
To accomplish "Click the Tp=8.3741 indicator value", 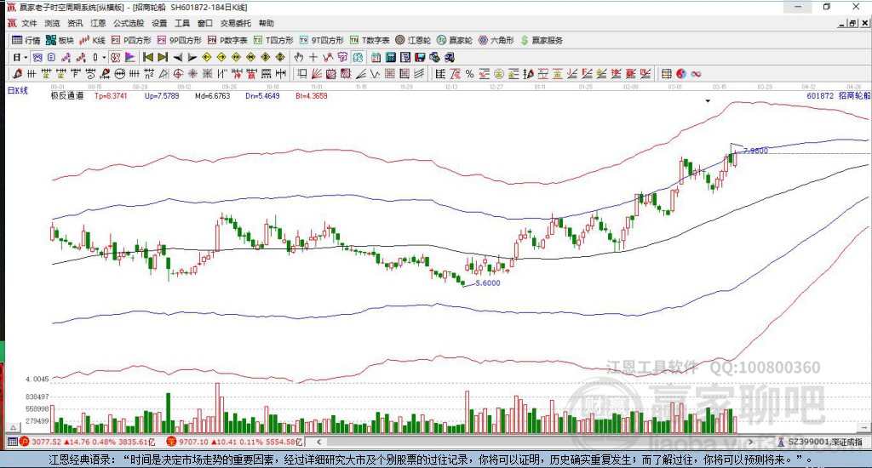I will 111,95.
